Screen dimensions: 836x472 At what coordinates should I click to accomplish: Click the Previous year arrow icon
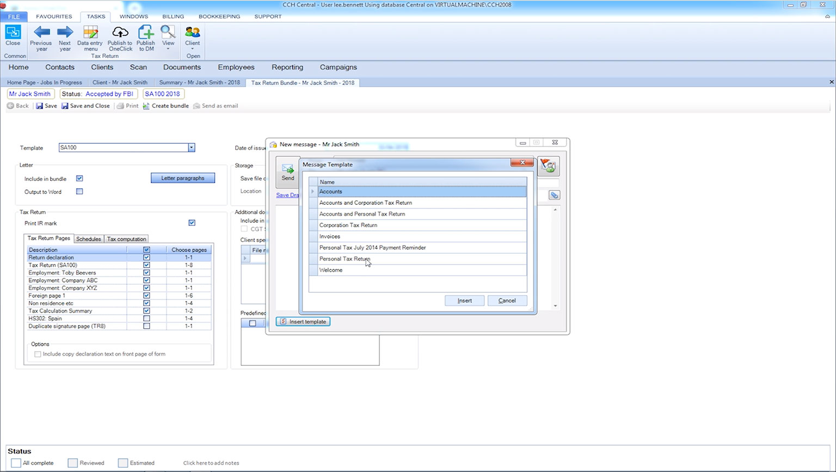[x=41, y=33]
